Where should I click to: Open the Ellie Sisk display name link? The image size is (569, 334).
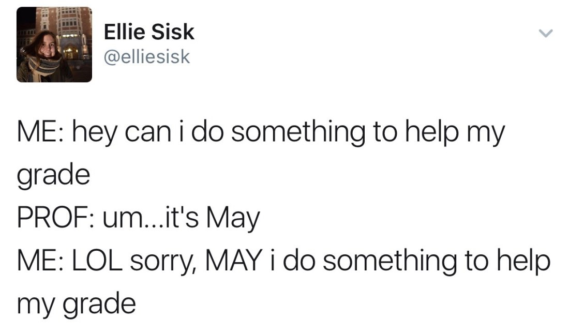(149, 33)
